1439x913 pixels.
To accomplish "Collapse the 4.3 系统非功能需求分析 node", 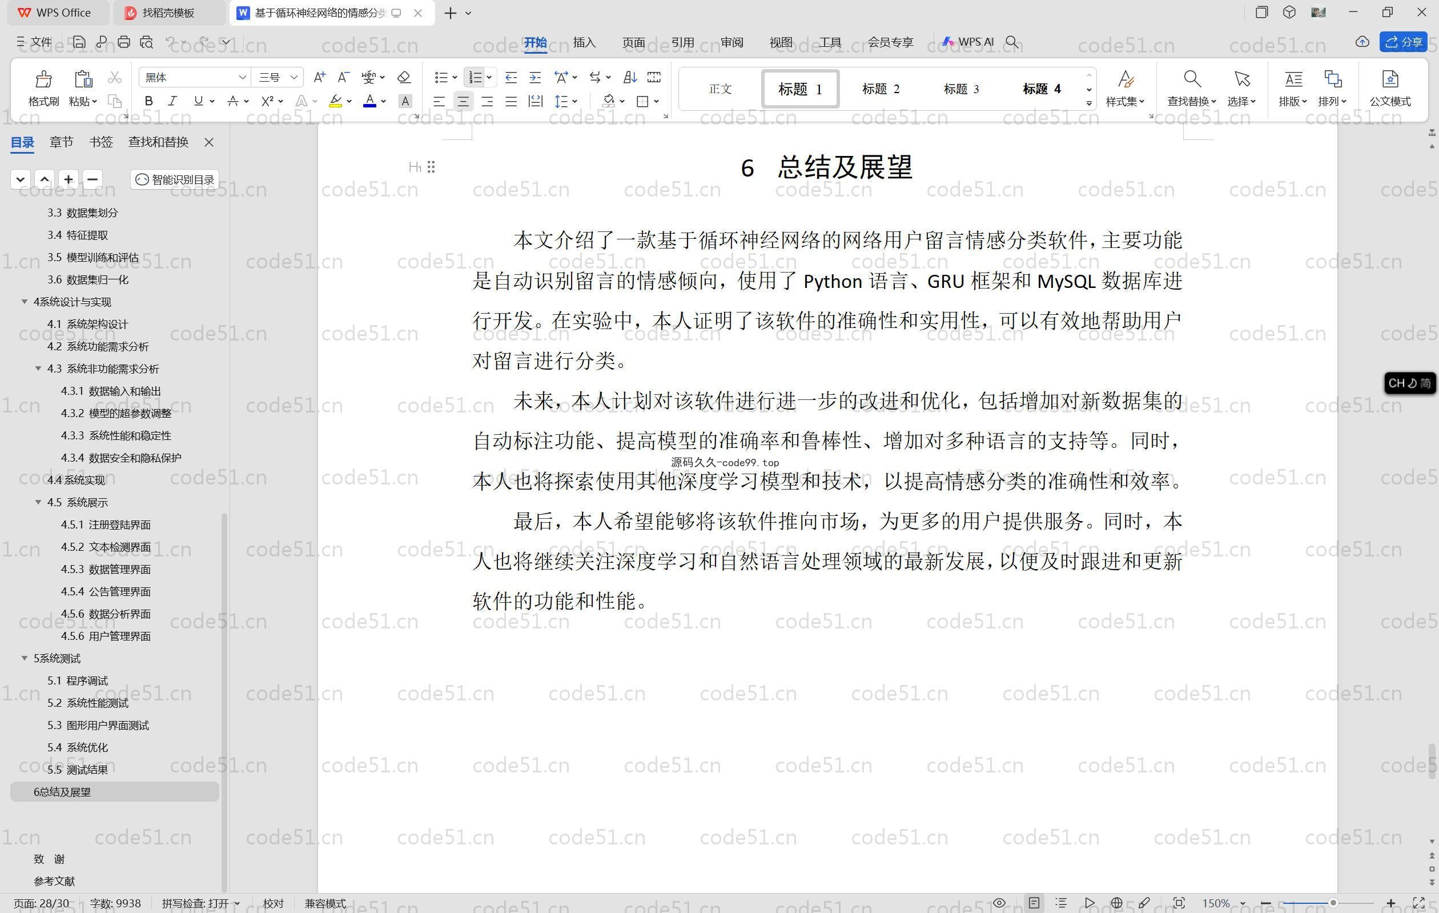I will [x=38, y=369].
